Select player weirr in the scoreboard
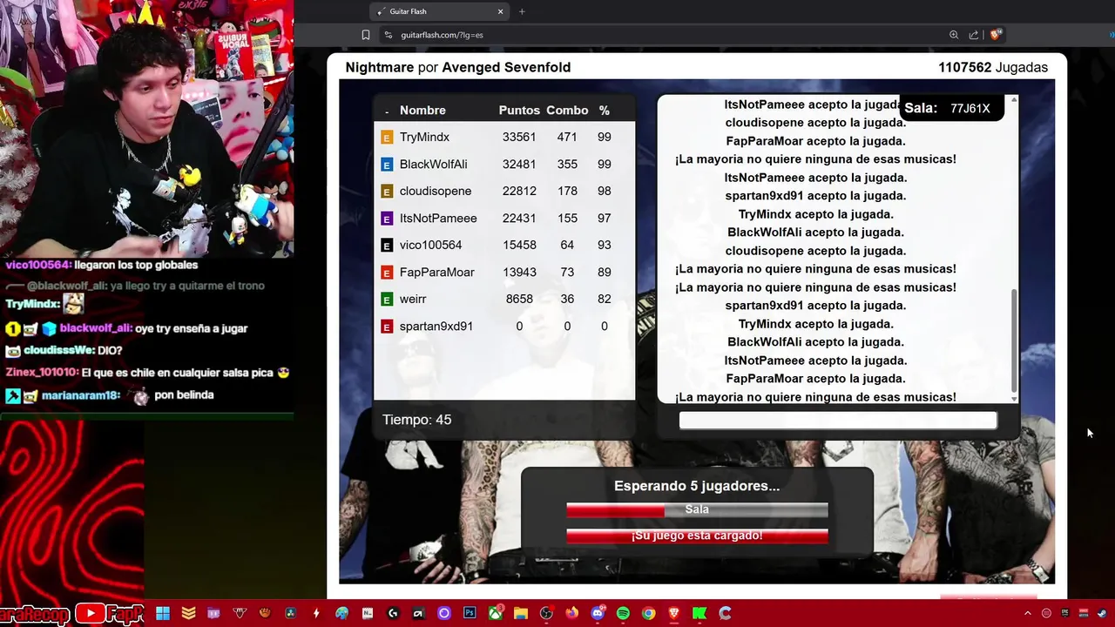The height and width of the screenshot is (627, 1115). tap(413, 300)
